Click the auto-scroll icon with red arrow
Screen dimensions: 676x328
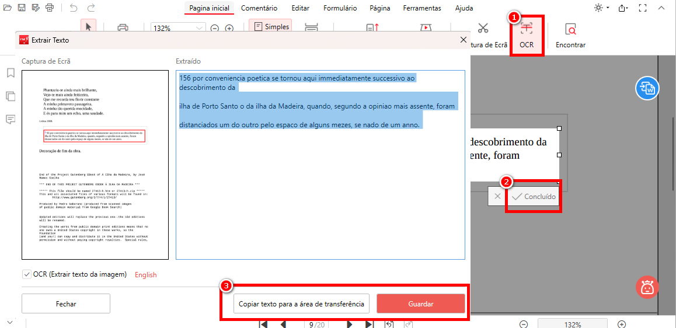point(372,27)
